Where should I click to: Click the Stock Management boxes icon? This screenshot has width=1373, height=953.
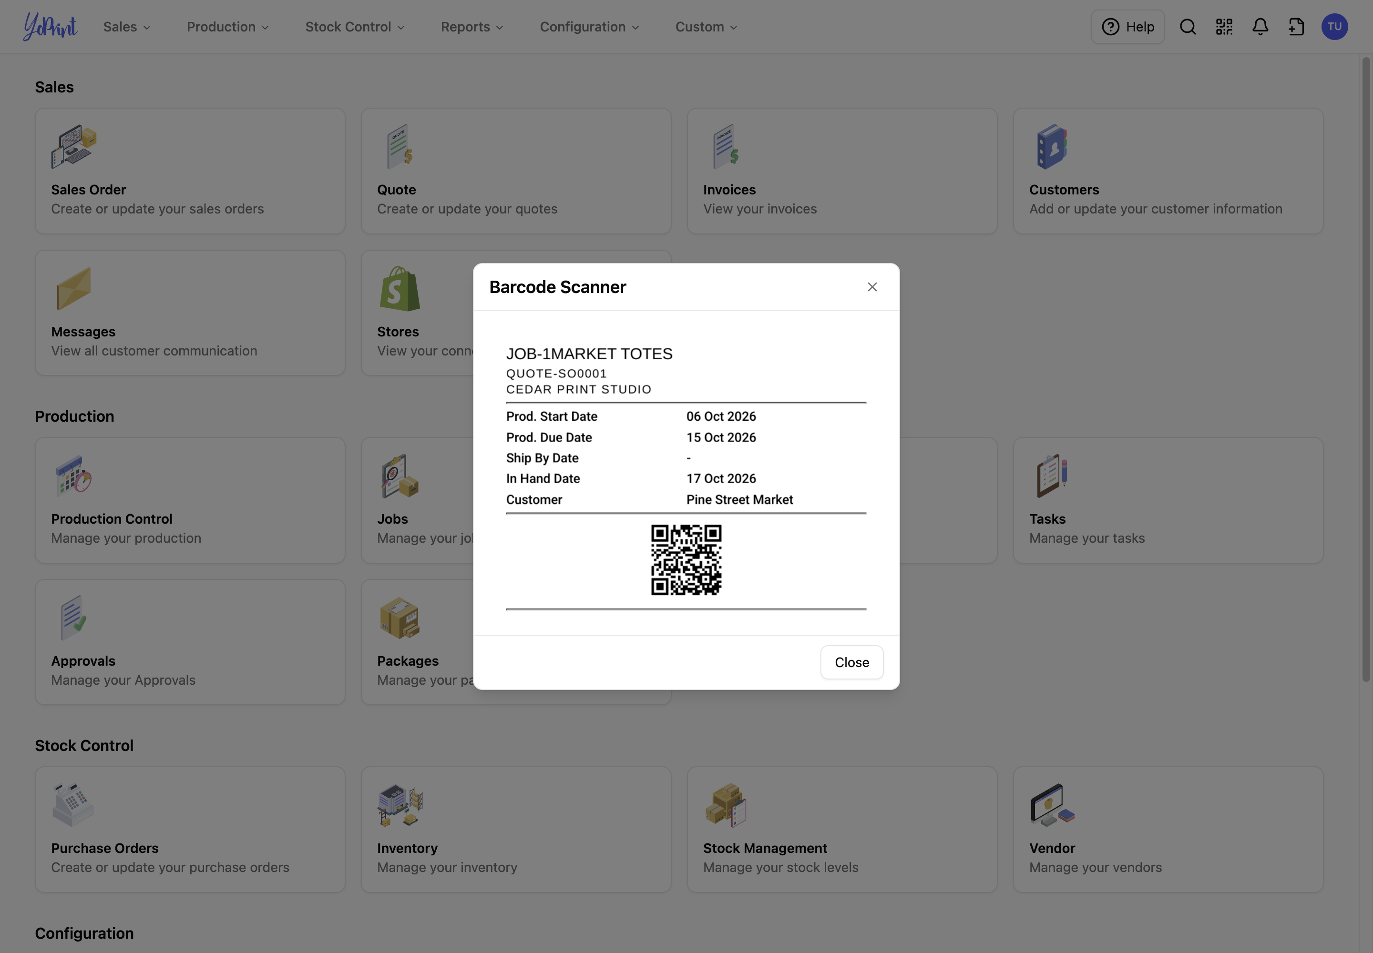tap(725, 805)
